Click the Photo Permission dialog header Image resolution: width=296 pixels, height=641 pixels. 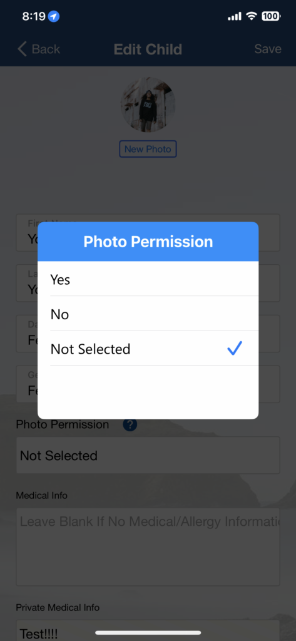[x=148, y=242]
